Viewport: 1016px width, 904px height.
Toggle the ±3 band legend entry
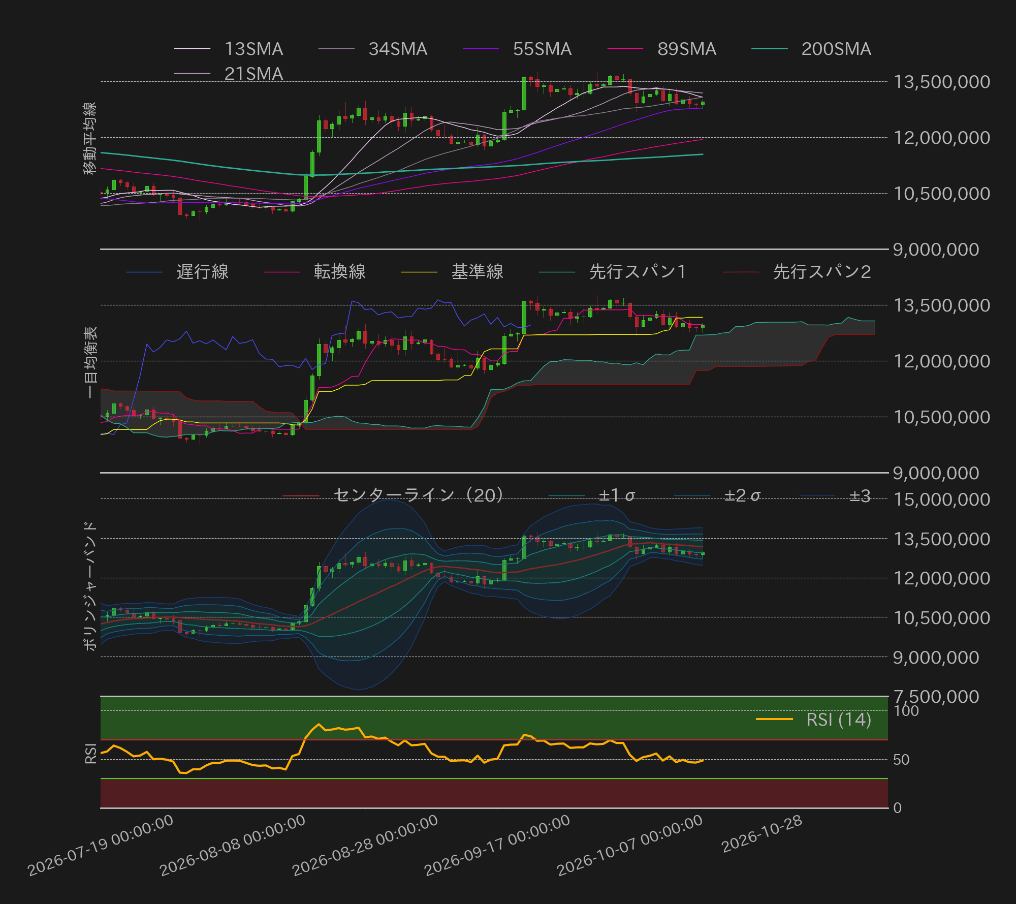[x=835, y=495]
